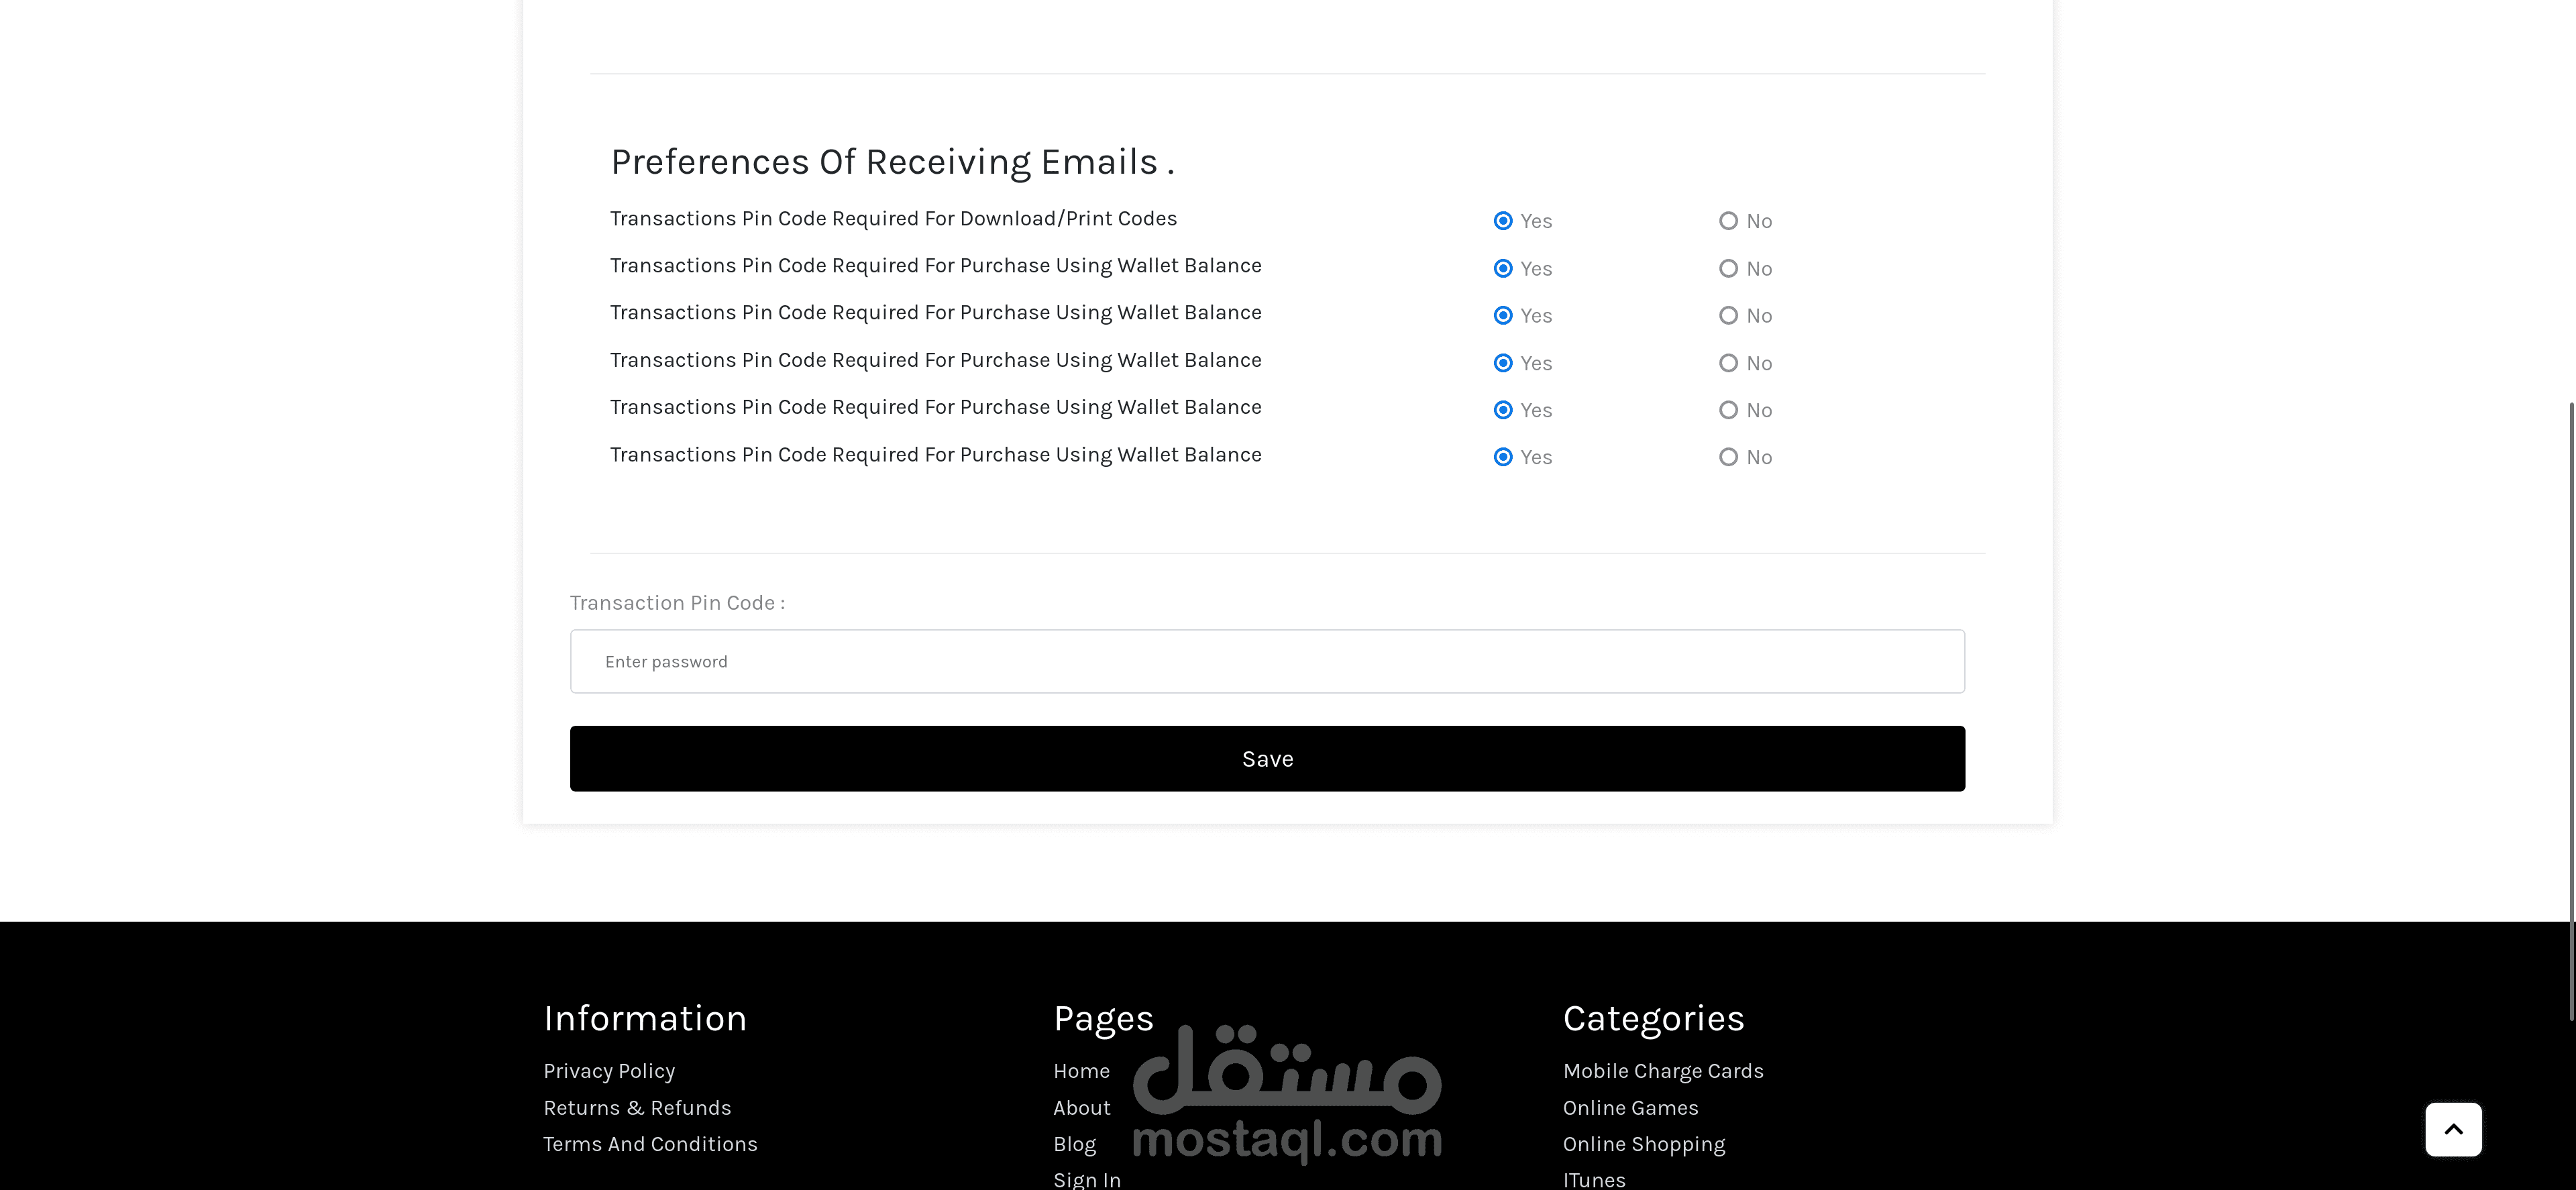Screen dimensions: 2576x1190
Task: Select No for Download/Print Codes pin
Action: pyautogui.click(x=1728, y=221)
